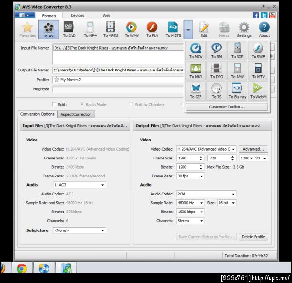Select the Split by Chapters option
Screen dimensions: 292x283
[x=131, y=104]
